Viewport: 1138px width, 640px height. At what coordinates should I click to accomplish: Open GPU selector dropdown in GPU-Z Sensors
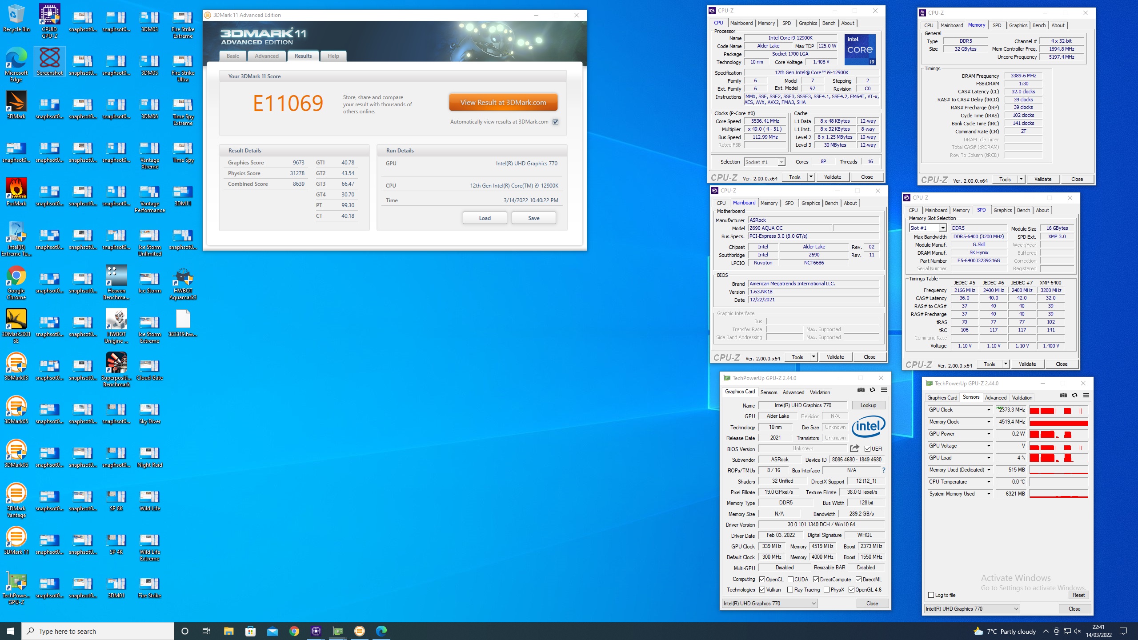point(972,609)
